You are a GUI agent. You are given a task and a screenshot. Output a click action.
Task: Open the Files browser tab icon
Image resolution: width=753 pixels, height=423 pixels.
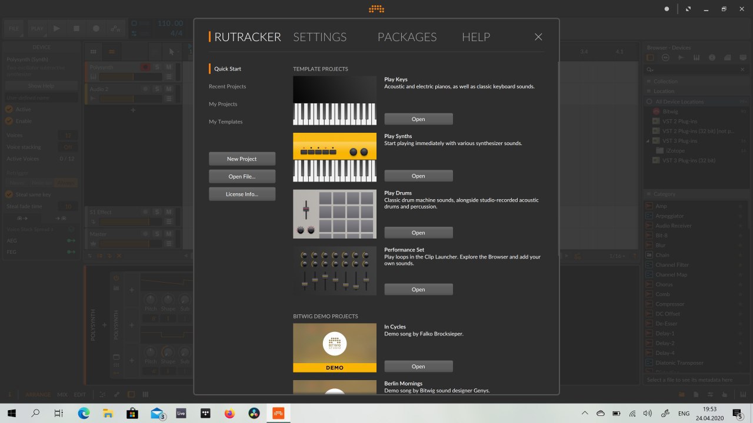743,58
